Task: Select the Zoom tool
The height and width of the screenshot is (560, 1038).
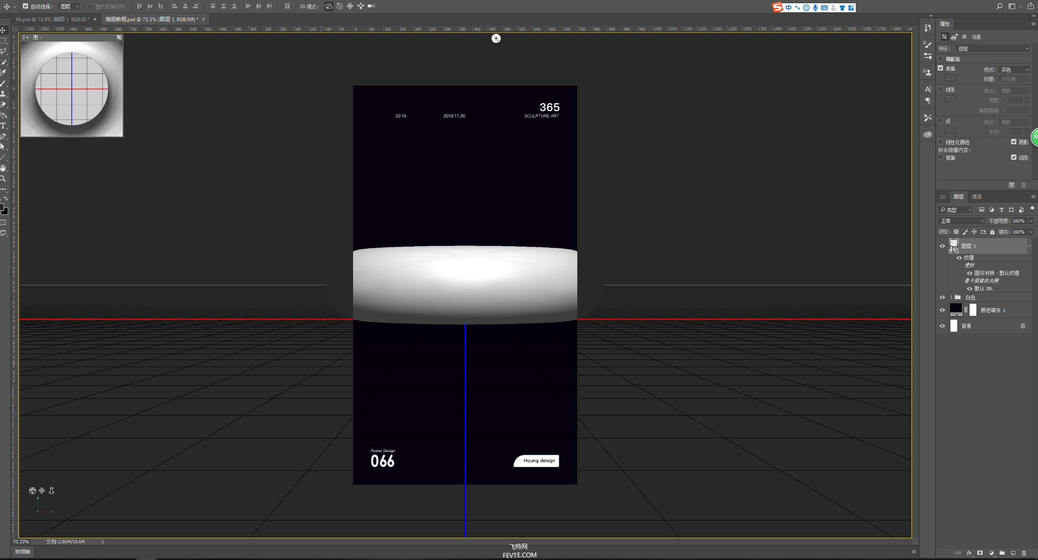Action: pyautogui.click(x=6, y=180)
